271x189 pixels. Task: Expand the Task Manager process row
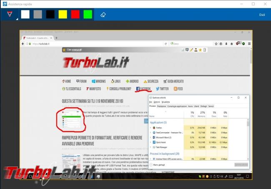pyautogui.click(x=151, y=147)
